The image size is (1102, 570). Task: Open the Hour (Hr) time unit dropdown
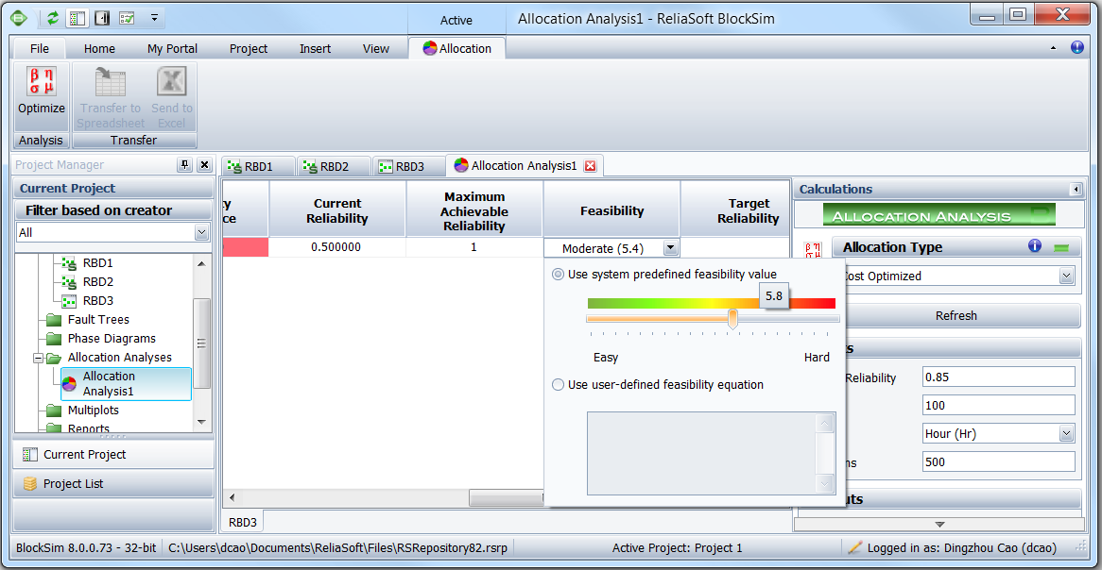point(1068,434)
